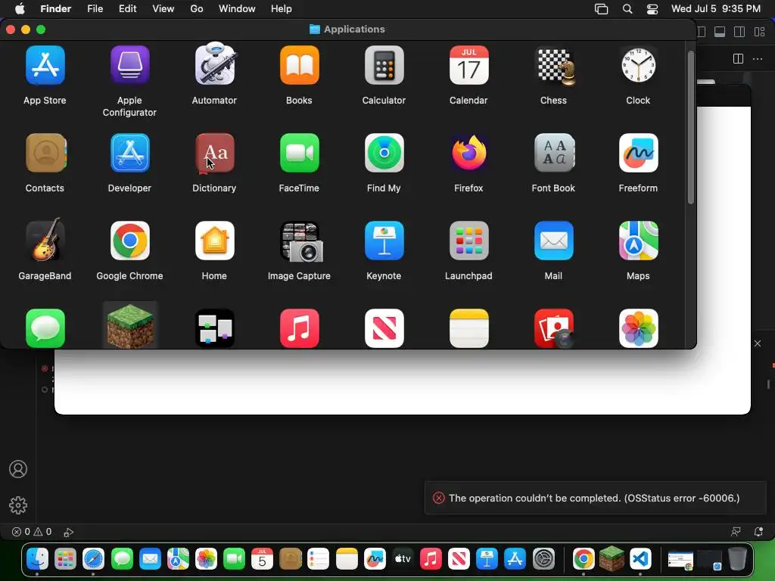Screen dimensions: 775x581
Task: Select the Minecraft grass block in Applications window
Action: pos(130,326)
